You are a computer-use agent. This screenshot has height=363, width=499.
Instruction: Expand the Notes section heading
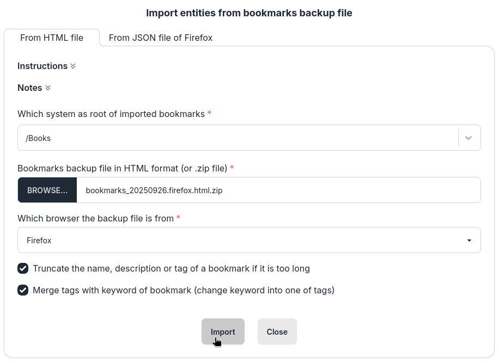(x=30, y=88)
